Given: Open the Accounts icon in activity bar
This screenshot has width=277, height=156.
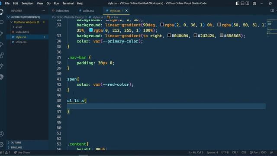Looking at the screenshot, I should (x=2, y=133).
